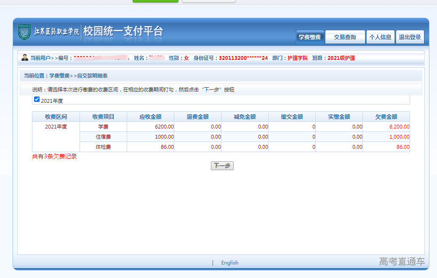The image size is (437, 278).
Task: Open the 交易查询 tab
Action: (345, 37)
